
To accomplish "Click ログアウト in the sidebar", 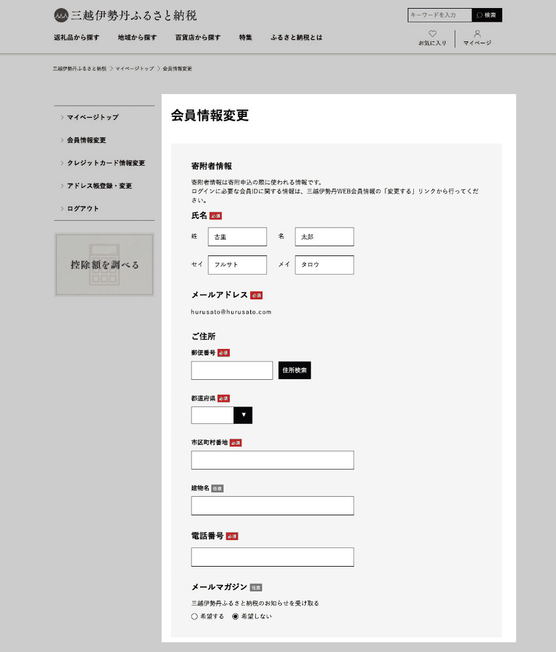I will click(x=83, y=209).
